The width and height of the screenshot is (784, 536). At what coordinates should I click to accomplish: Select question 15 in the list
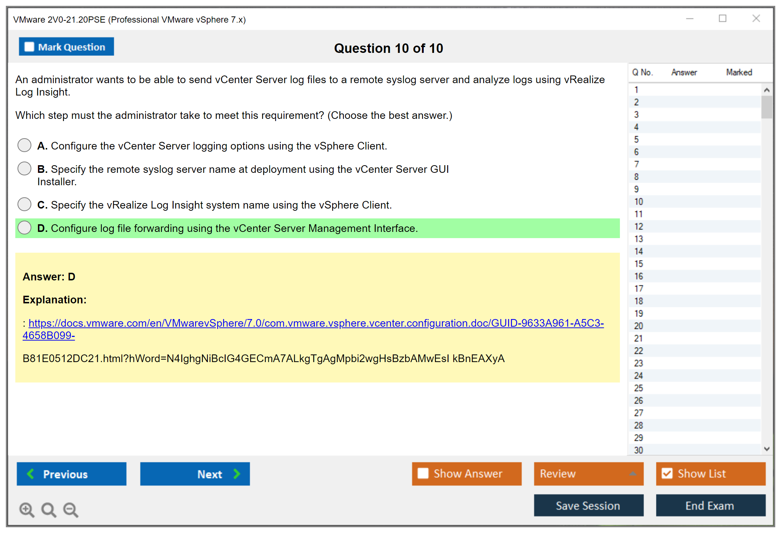point(639,264)
